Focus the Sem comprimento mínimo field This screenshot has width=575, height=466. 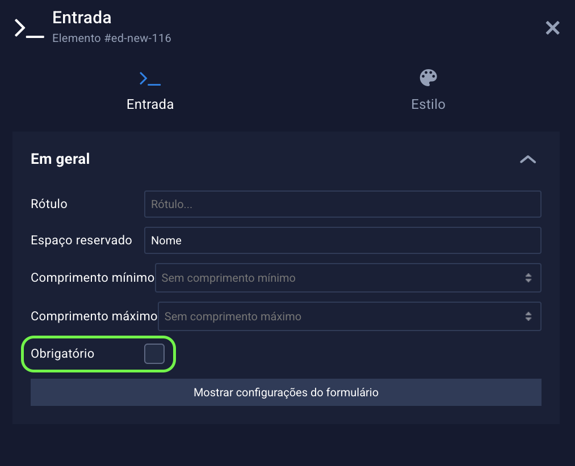coord(348,278)
